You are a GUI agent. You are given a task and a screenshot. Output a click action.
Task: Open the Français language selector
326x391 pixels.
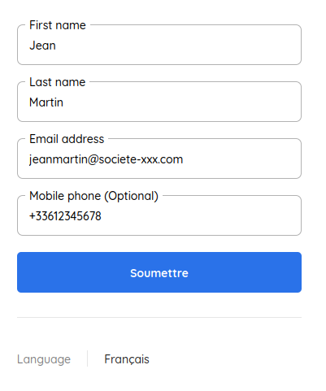(x=127, y=359)
